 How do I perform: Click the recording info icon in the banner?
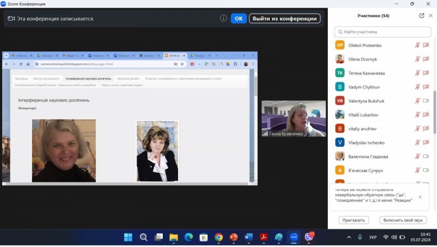(223, 18)
